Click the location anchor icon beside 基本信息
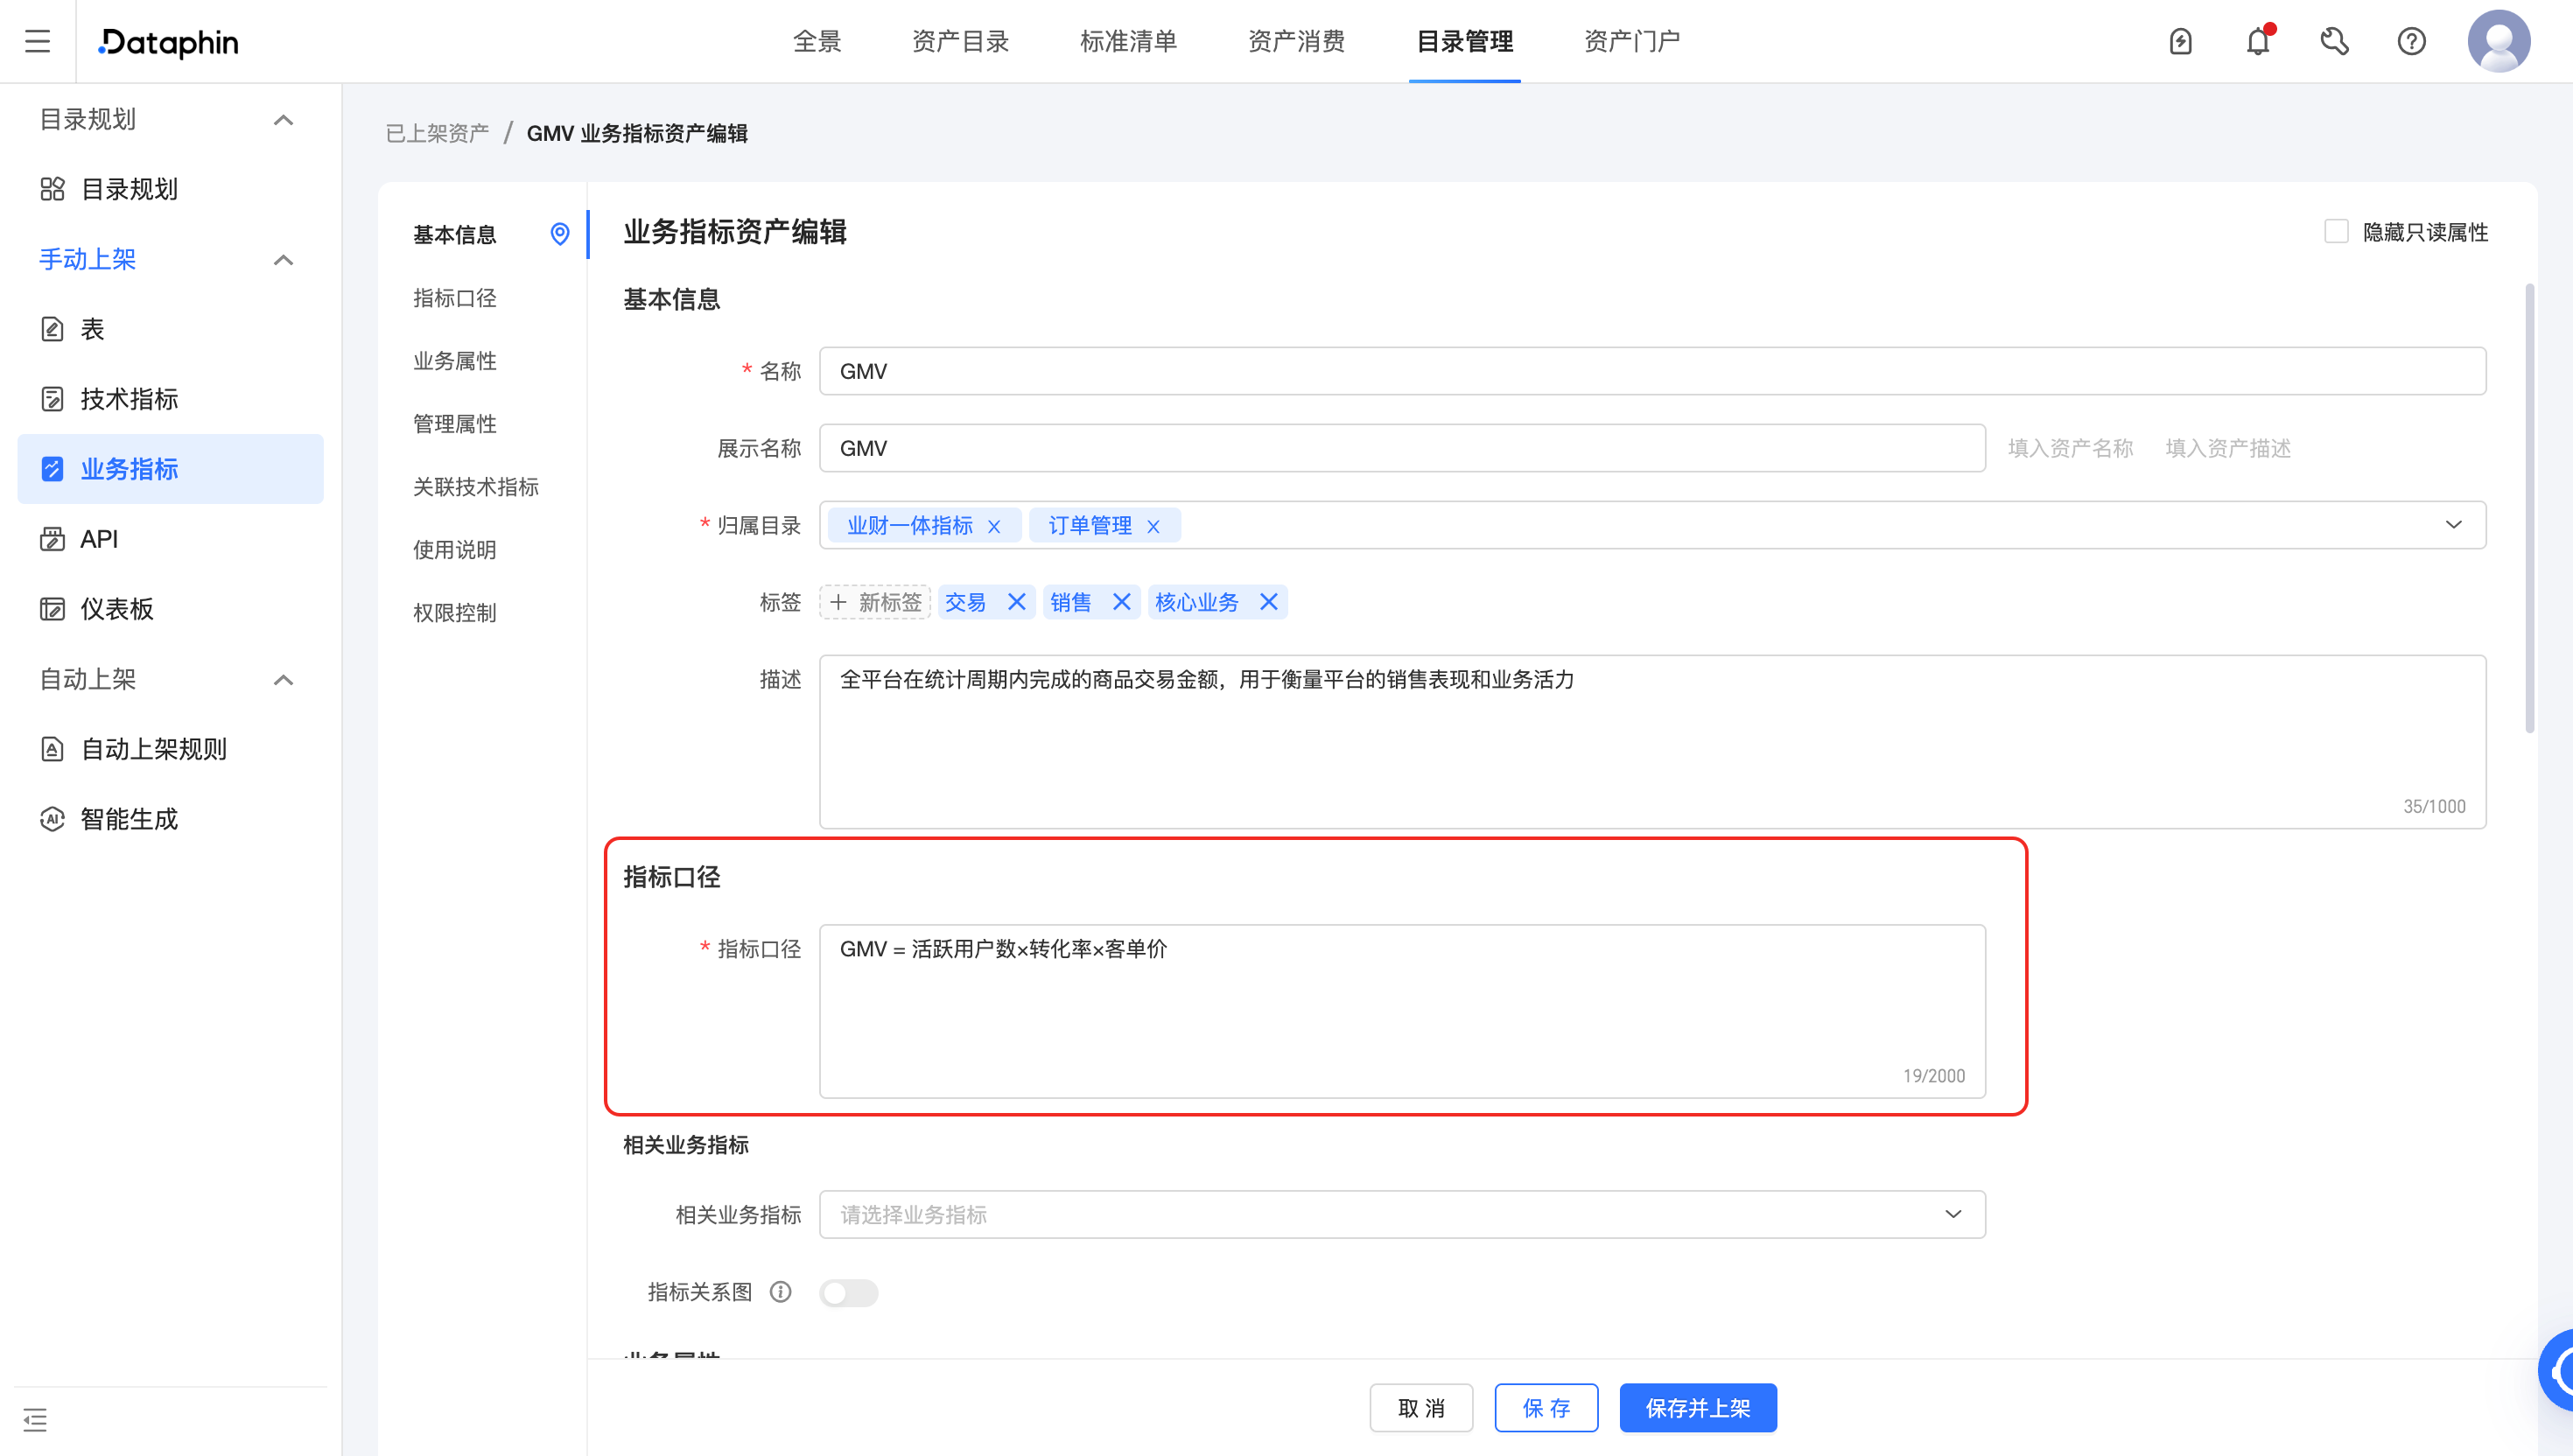This screenshot has width=2573, height=1456. (560, 234)
